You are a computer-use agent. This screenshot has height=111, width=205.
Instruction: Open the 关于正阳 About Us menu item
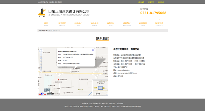pyautogui.click(x=62, y=24)
